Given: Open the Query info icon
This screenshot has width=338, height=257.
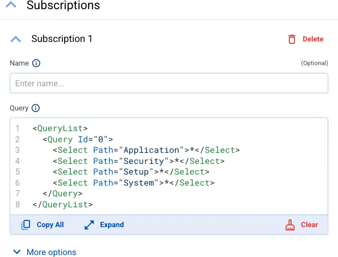Looking at the screenshot, I should pyautogui.click(x=36, y=108).
